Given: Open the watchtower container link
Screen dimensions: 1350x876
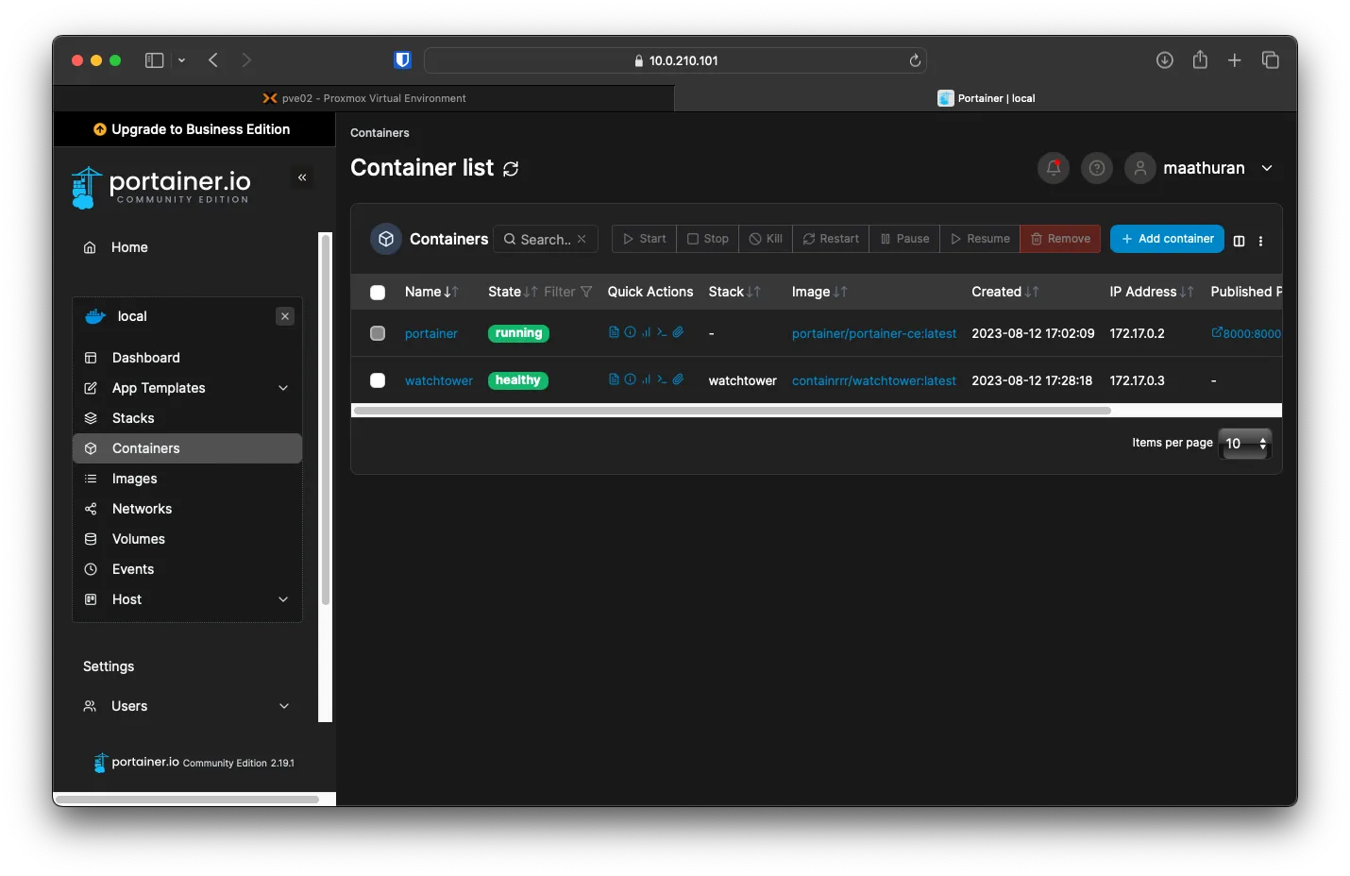Looking at the screenshot, I should tap(439, 380).
